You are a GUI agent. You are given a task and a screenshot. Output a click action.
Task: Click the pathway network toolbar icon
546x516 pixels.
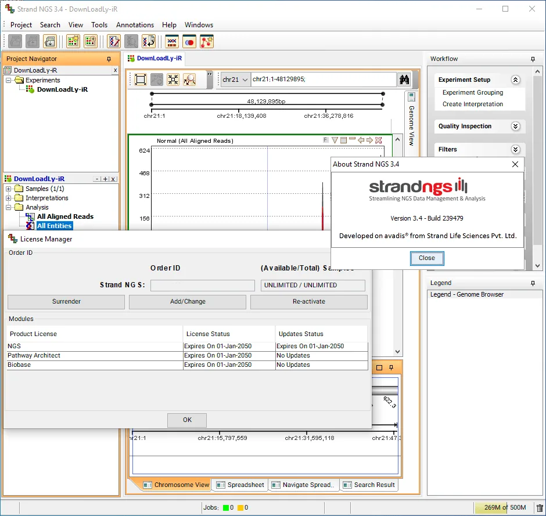(x=206, y=42)
